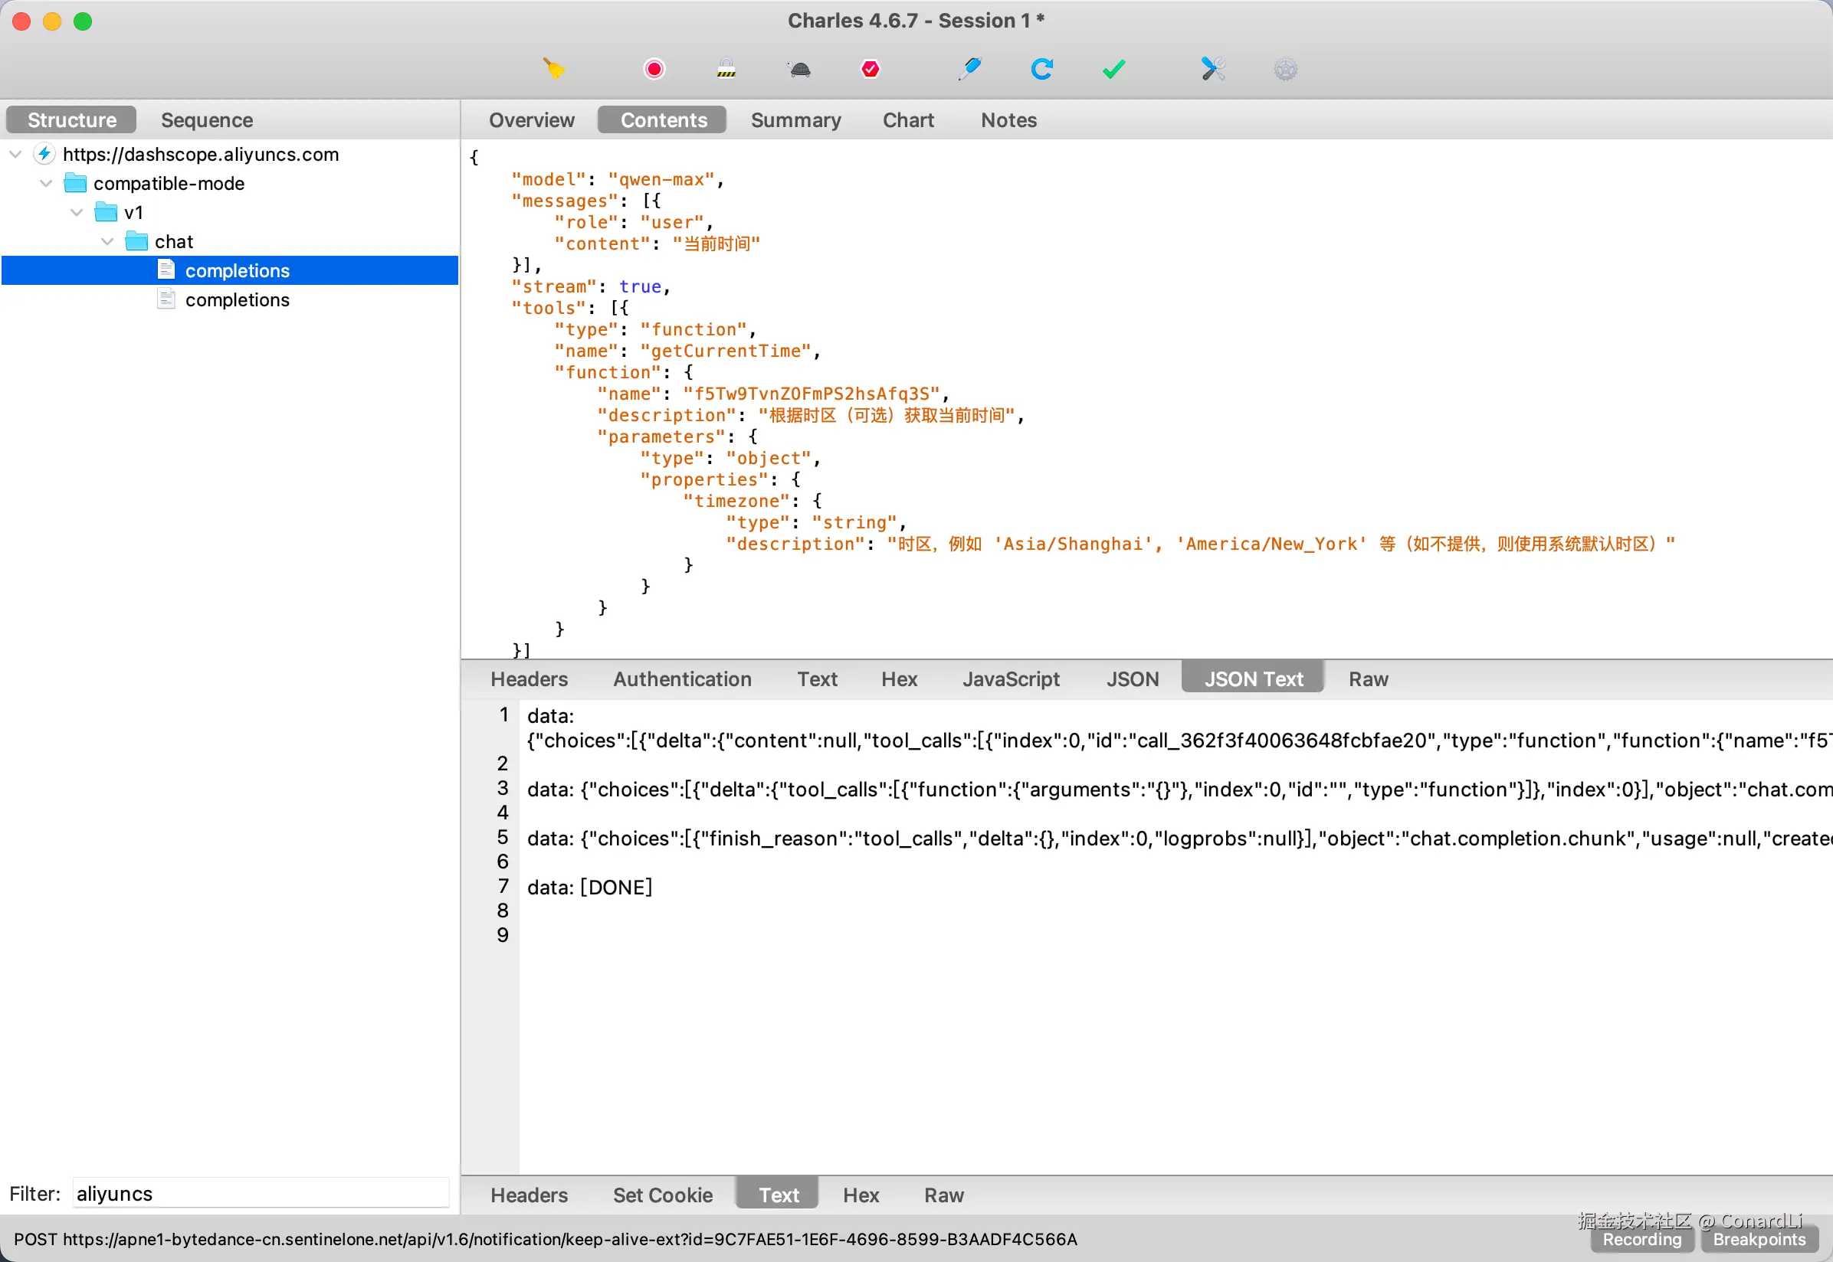Collapse the compatible-mode folder
This screenshot has height=1262, width=1833.
tap(46, 184)
